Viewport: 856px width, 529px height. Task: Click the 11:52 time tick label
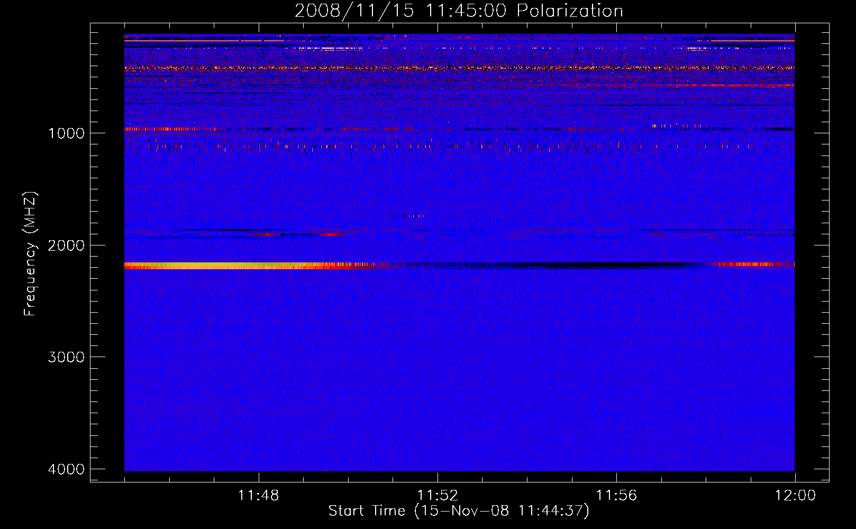tap(437, 495)
